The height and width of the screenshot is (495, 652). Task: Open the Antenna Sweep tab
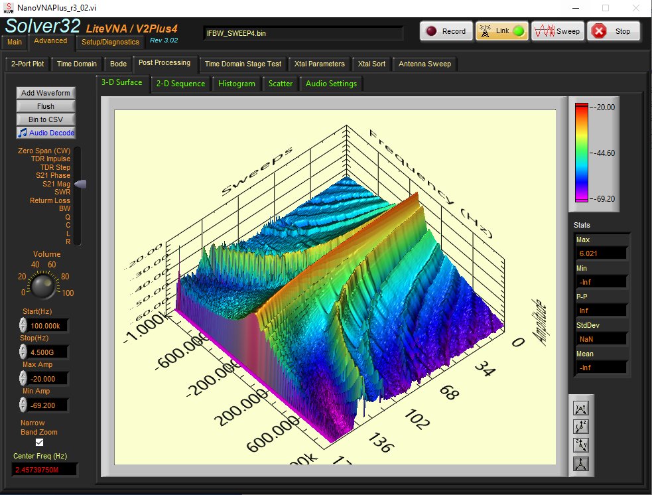pos(424,64)
